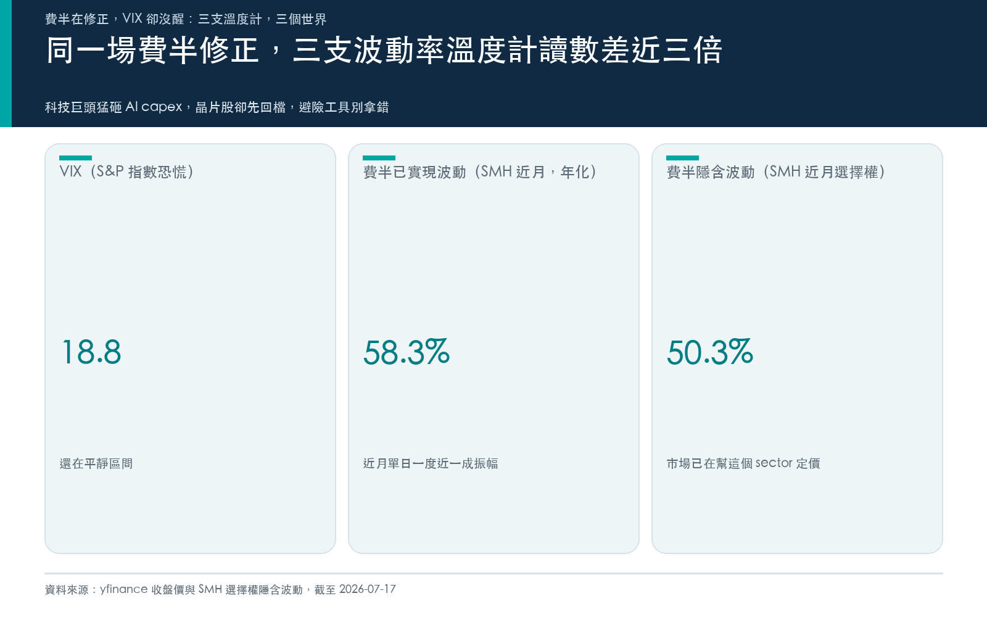This screenshot has height=617, width=987.
Task: Select the value 18.8
Action: pyautogui.click(x=91, y=352)
